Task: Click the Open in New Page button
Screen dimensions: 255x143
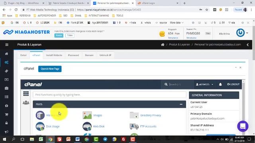Action: (50, 69)
